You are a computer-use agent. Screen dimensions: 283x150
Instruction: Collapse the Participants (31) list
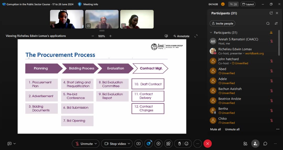[211, 33]
